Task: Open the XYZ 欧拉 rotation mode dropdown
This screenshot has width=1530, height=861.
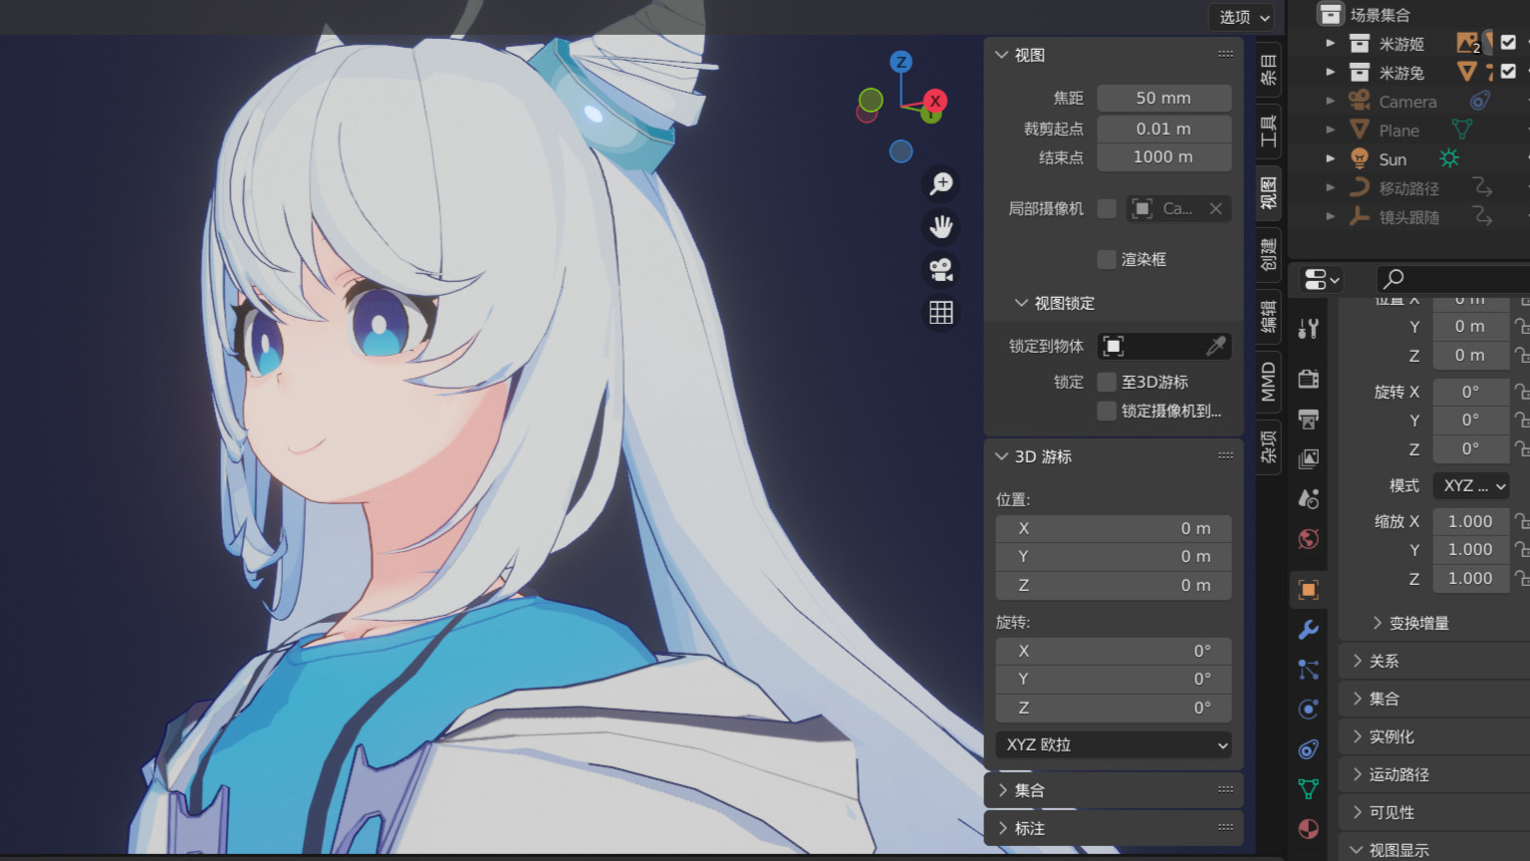Action: tap(1114, 744)
